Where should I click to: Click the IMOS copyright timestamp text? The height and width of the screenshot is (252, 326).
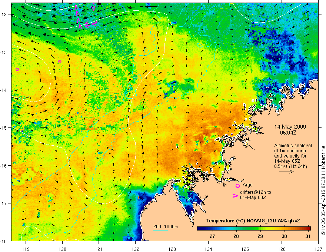click(x=323, y=190)
